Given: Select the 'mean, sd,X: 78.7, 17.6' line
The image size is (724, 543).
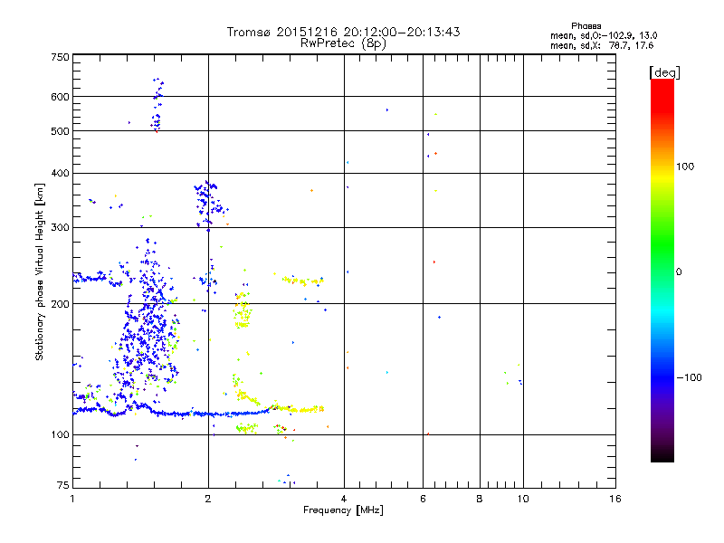Looking at the screenshot, I should tap(602, 45).
